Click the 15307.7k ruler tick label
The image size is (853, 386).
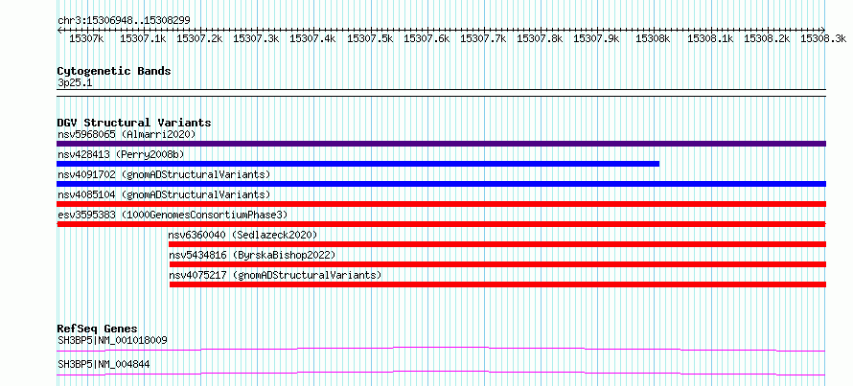(483, 38)
